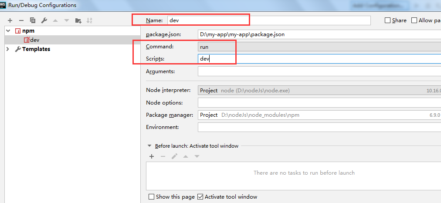This screenshot has width=441, height=203.
Task: Enable the Share checkbox
Action: (x=387, y=20)
